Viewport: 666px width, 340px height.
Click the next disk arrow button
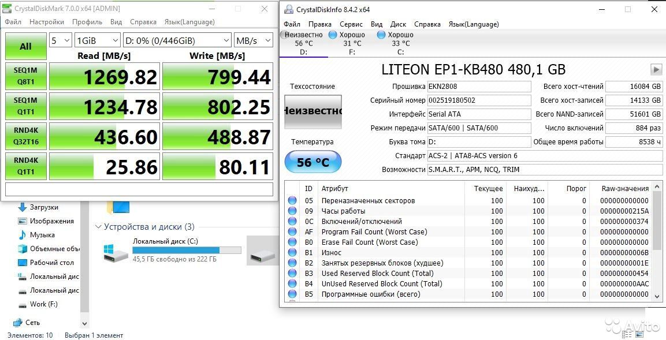tap(656, 69)
